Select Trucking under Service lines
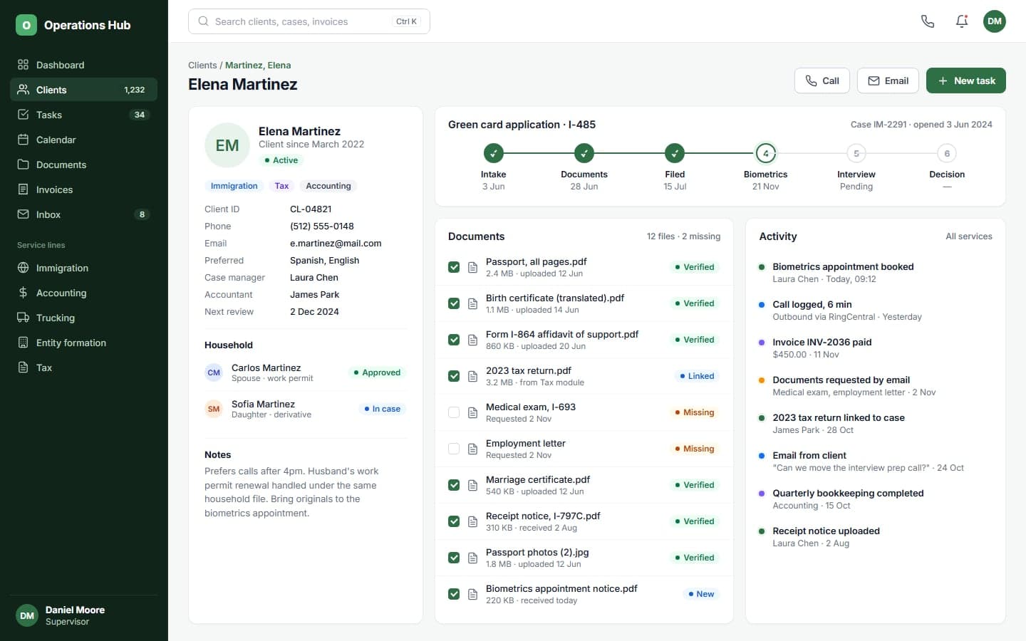 click(x=83, y=318)
